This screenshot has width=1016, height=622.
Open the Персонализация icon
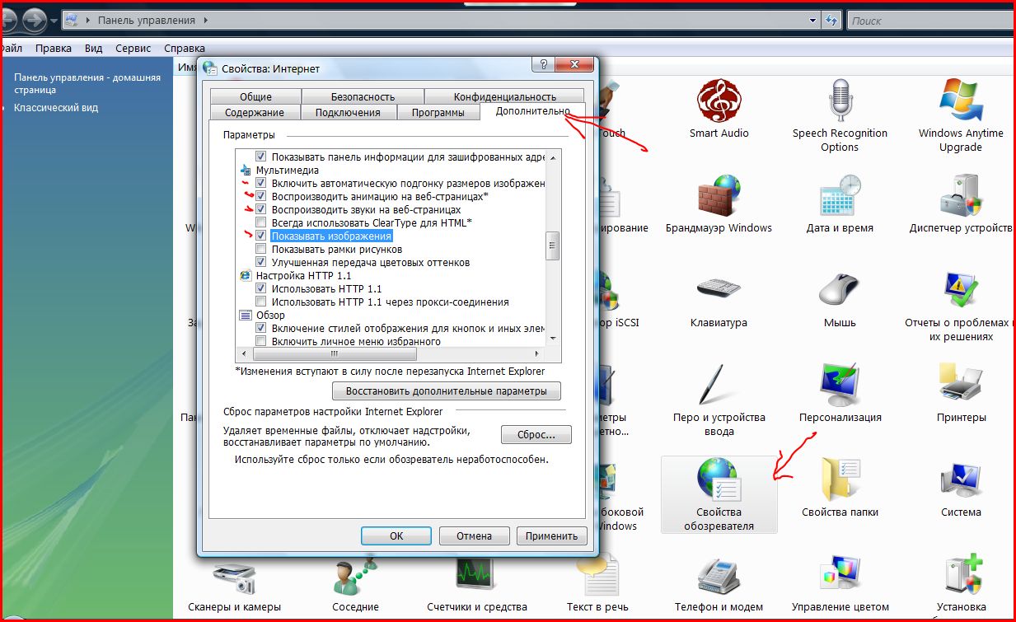pyautogui.click(x=840, y=394)
